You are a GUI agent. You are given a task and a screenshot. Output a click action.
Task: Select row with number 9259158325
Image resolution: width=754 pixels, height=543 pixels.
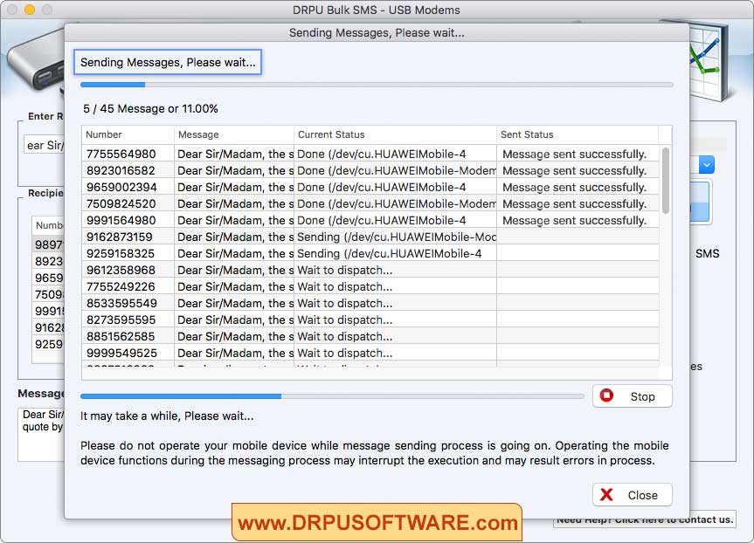[370, 254]
